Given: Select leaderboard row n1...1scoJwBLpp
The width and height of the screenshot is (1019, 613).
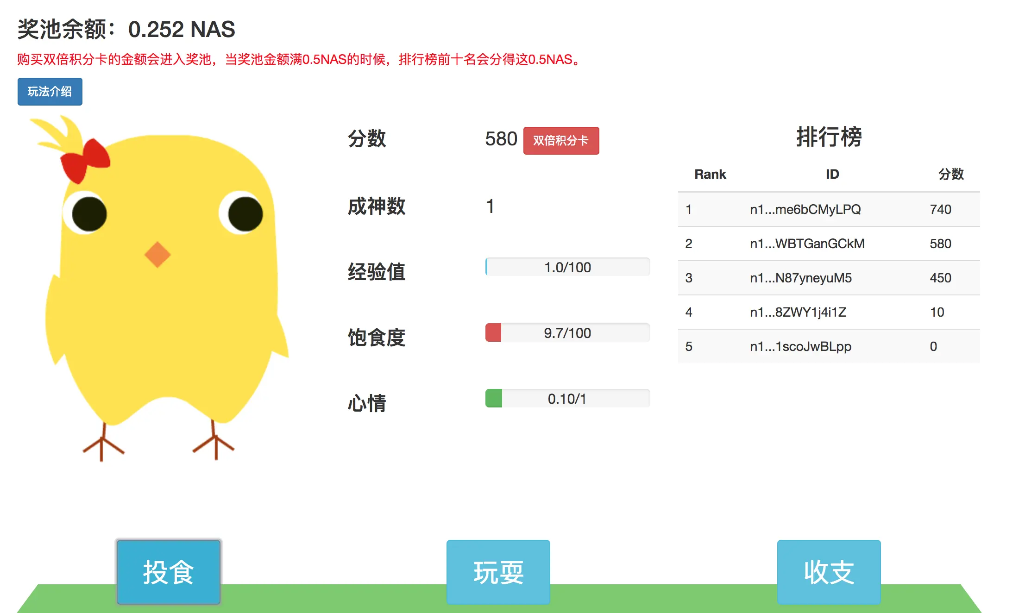Looking at the screenshot, I should click(800, 346).
